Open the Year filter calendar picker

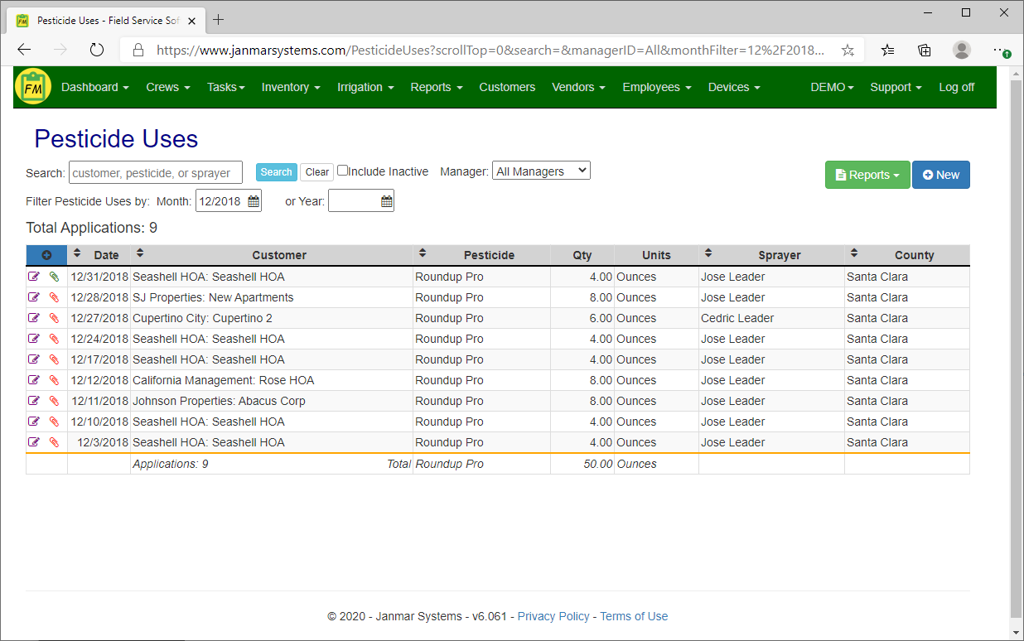click(386, 201)
